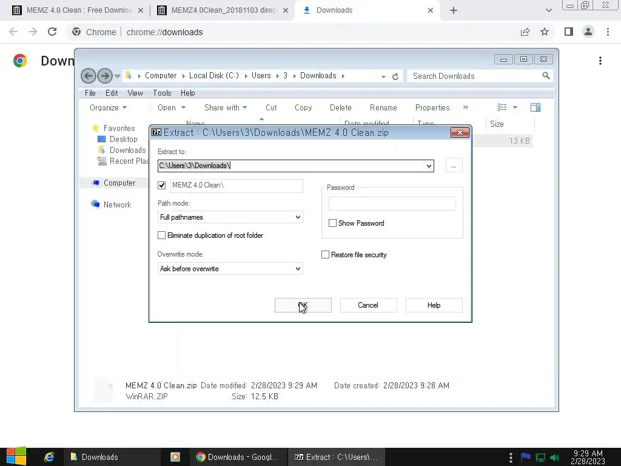Click the Chrome back arrow

click(13, 32)
